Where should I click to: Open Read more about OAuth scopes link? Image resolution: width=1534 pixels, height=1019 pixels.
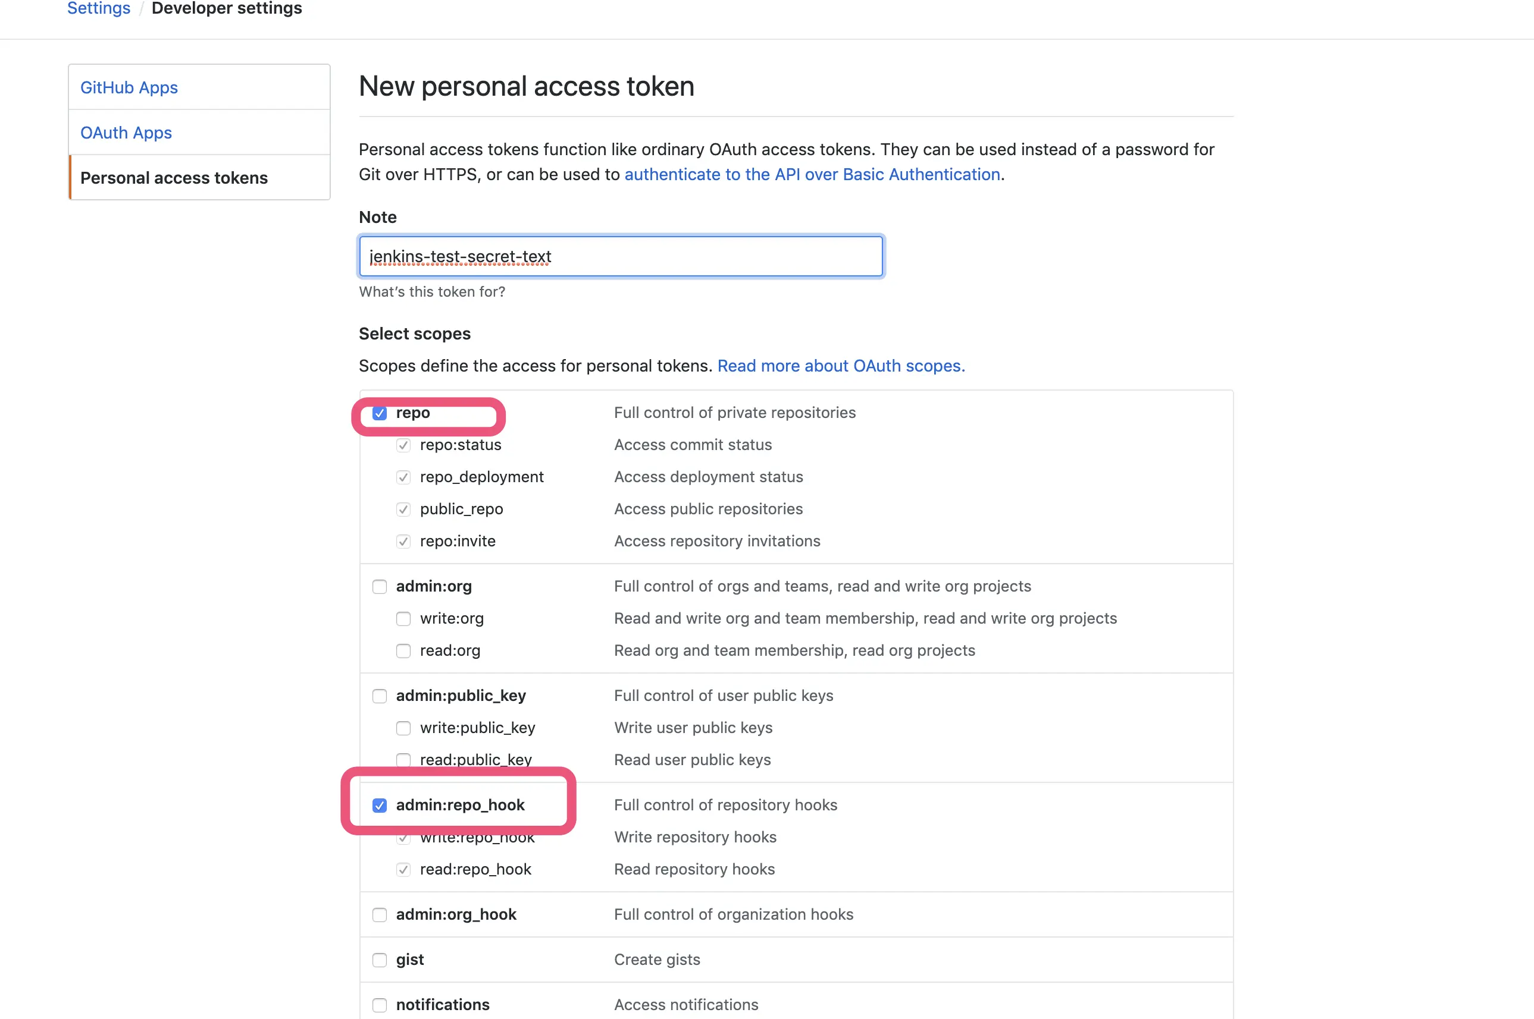[x=841, y=366]
